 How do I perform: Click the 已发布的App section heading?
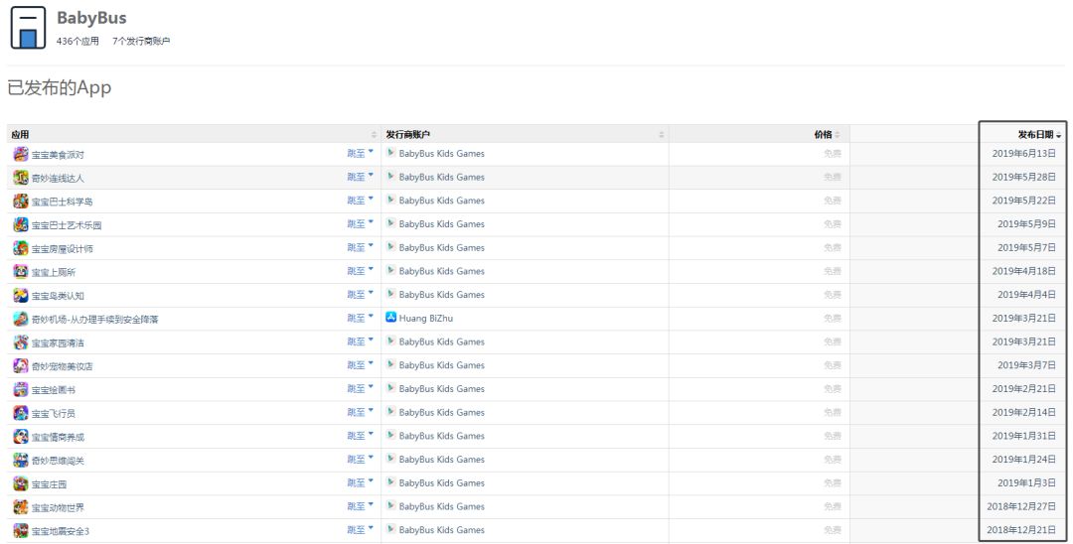click(60, 87)
